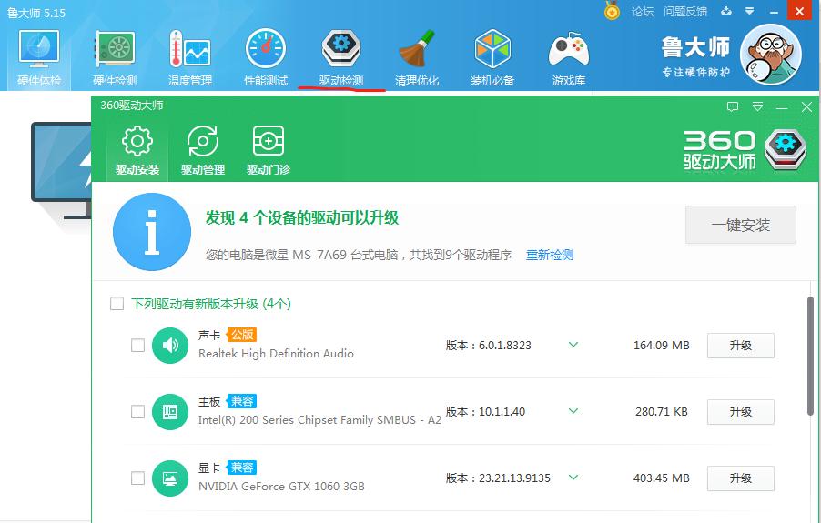
Task: Open 清理优化 broom icon
Action: (x=416, y=58)
